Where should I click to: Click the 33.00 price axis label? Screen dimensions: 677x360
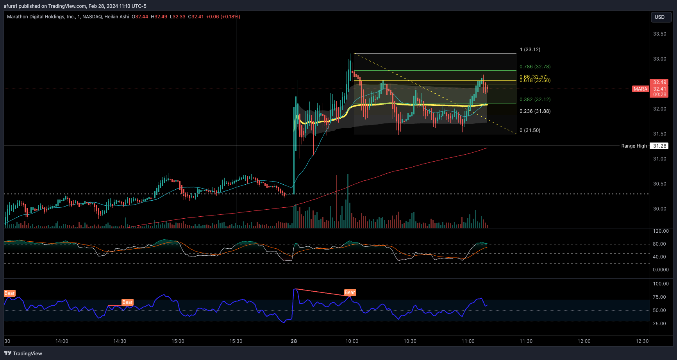(x=660, y=59)
